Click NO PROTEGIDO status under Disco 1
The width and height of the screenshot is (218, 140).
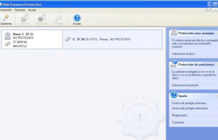[x=23, y=38]
